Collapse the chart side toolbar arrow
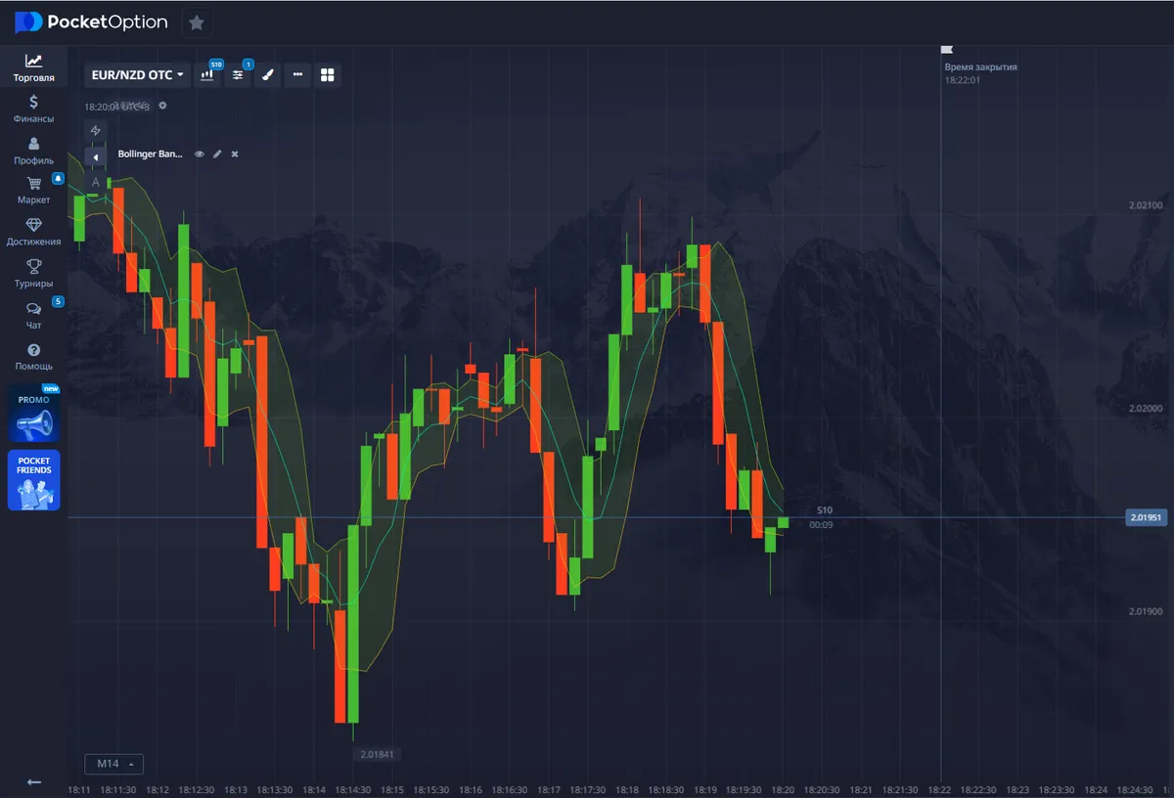Viewport: 1174px width, 798px height. pyautogui.click(x=95, y=155)
